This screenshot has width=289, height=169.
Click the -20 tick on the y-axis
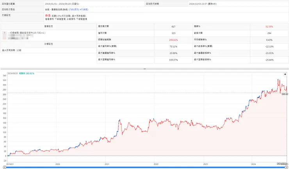pyautogui.click(x=5, y=161)
